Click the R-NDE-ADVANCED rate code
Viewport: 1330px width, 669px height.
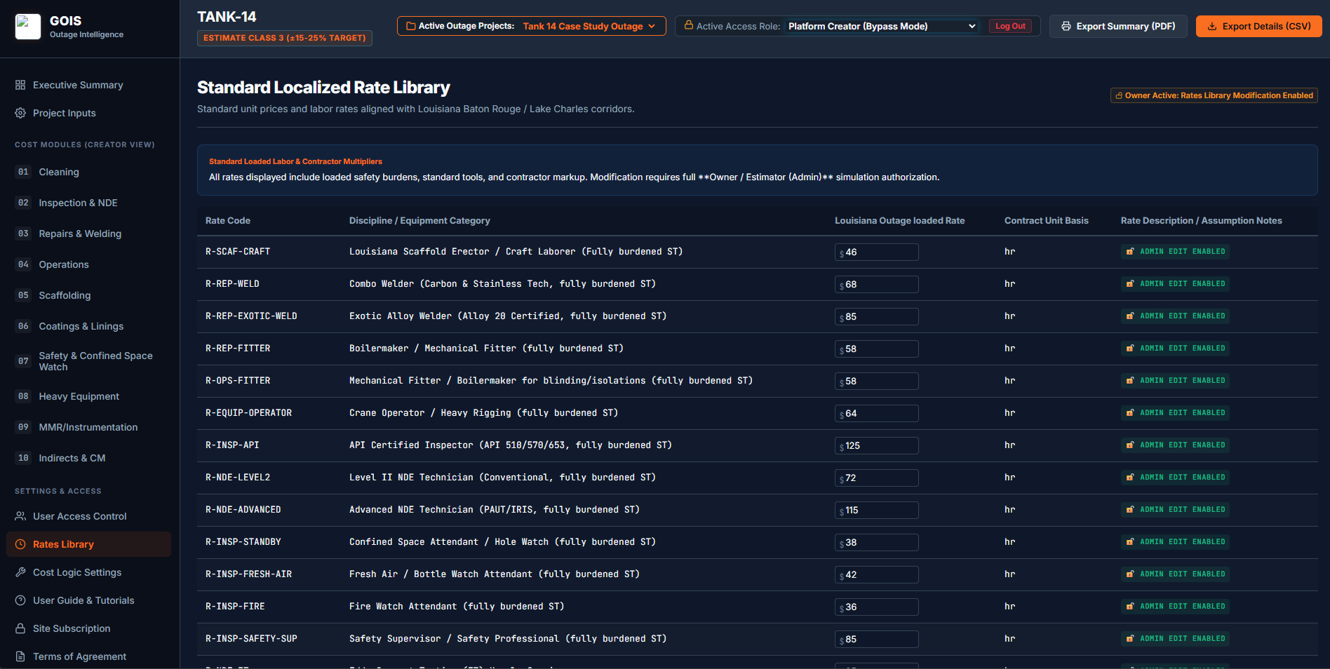tap(243, 509)
